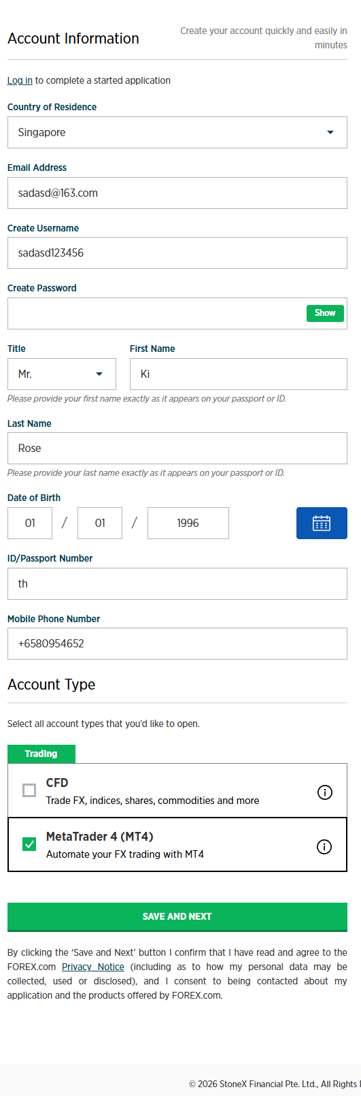361x1096 pixels.
Task: View MetaTrader 4 info icon details
Action: coord(325,847)
